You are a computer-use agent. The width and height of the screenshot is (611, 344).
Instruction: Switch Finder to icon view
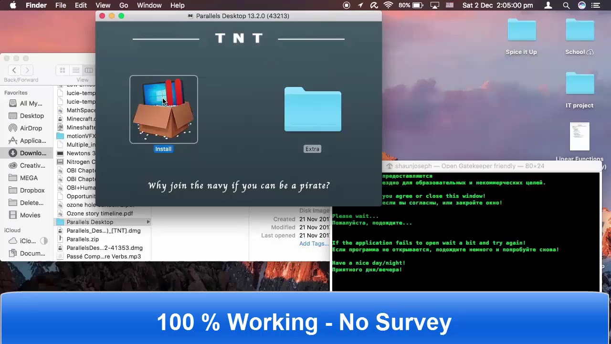point(63,70)
